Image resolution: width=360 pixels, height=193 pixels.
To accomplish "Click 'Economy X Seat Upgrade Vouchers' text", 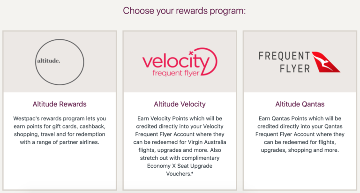I will [x=180, y=170].
